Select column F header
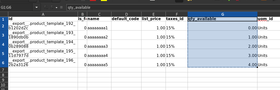This screenshot has width=280, height=90. tap(177, 14)
